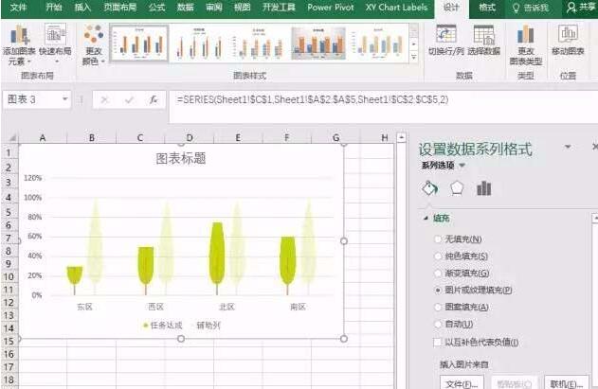Select column header H
The image size is (598, 389).
point(385,138)
